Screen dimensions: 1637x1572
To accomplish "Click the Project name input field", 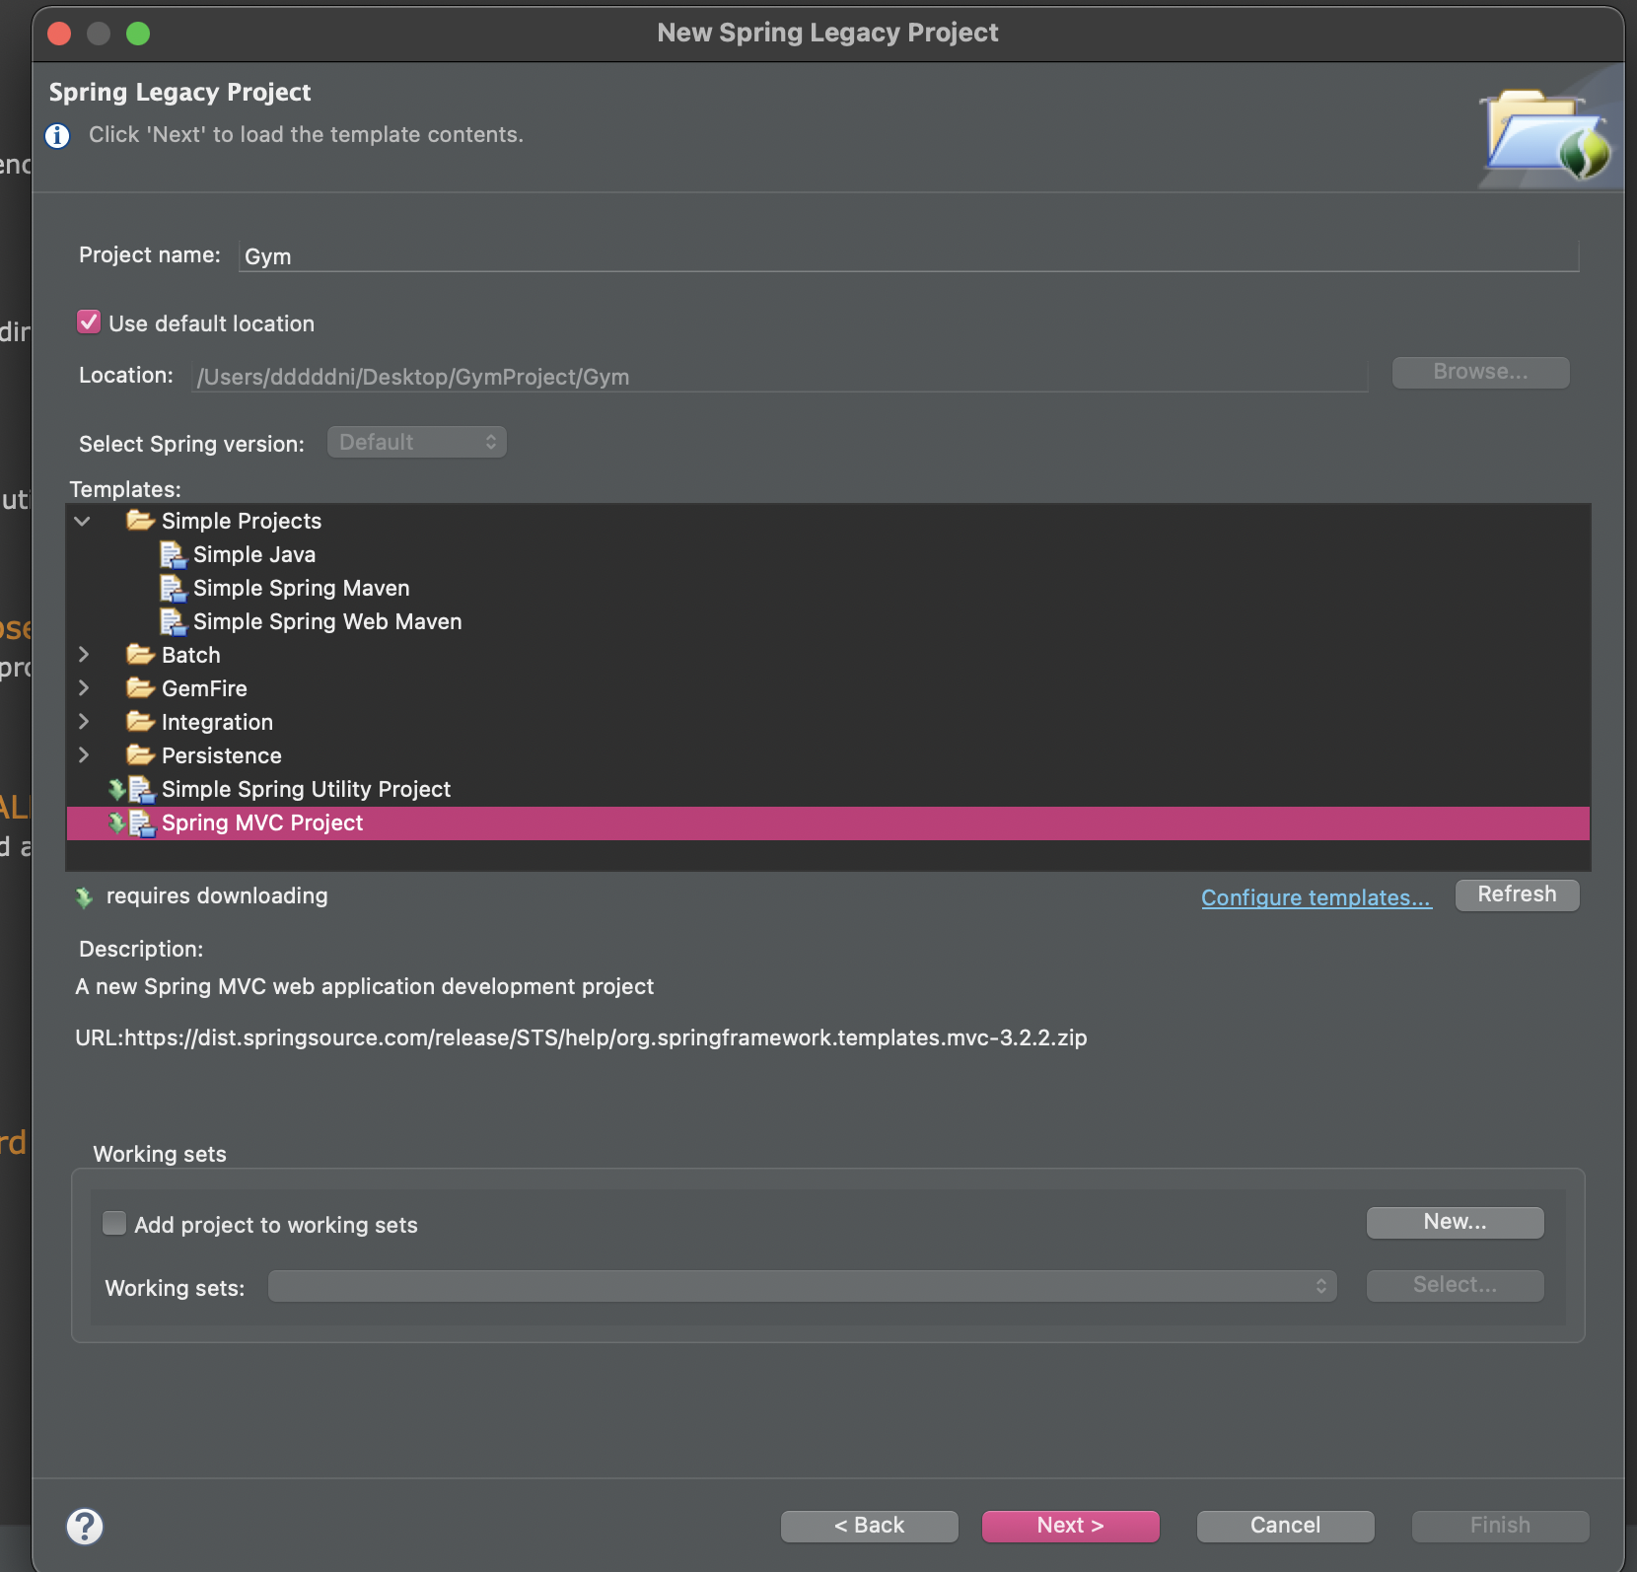I will point(909,256).
